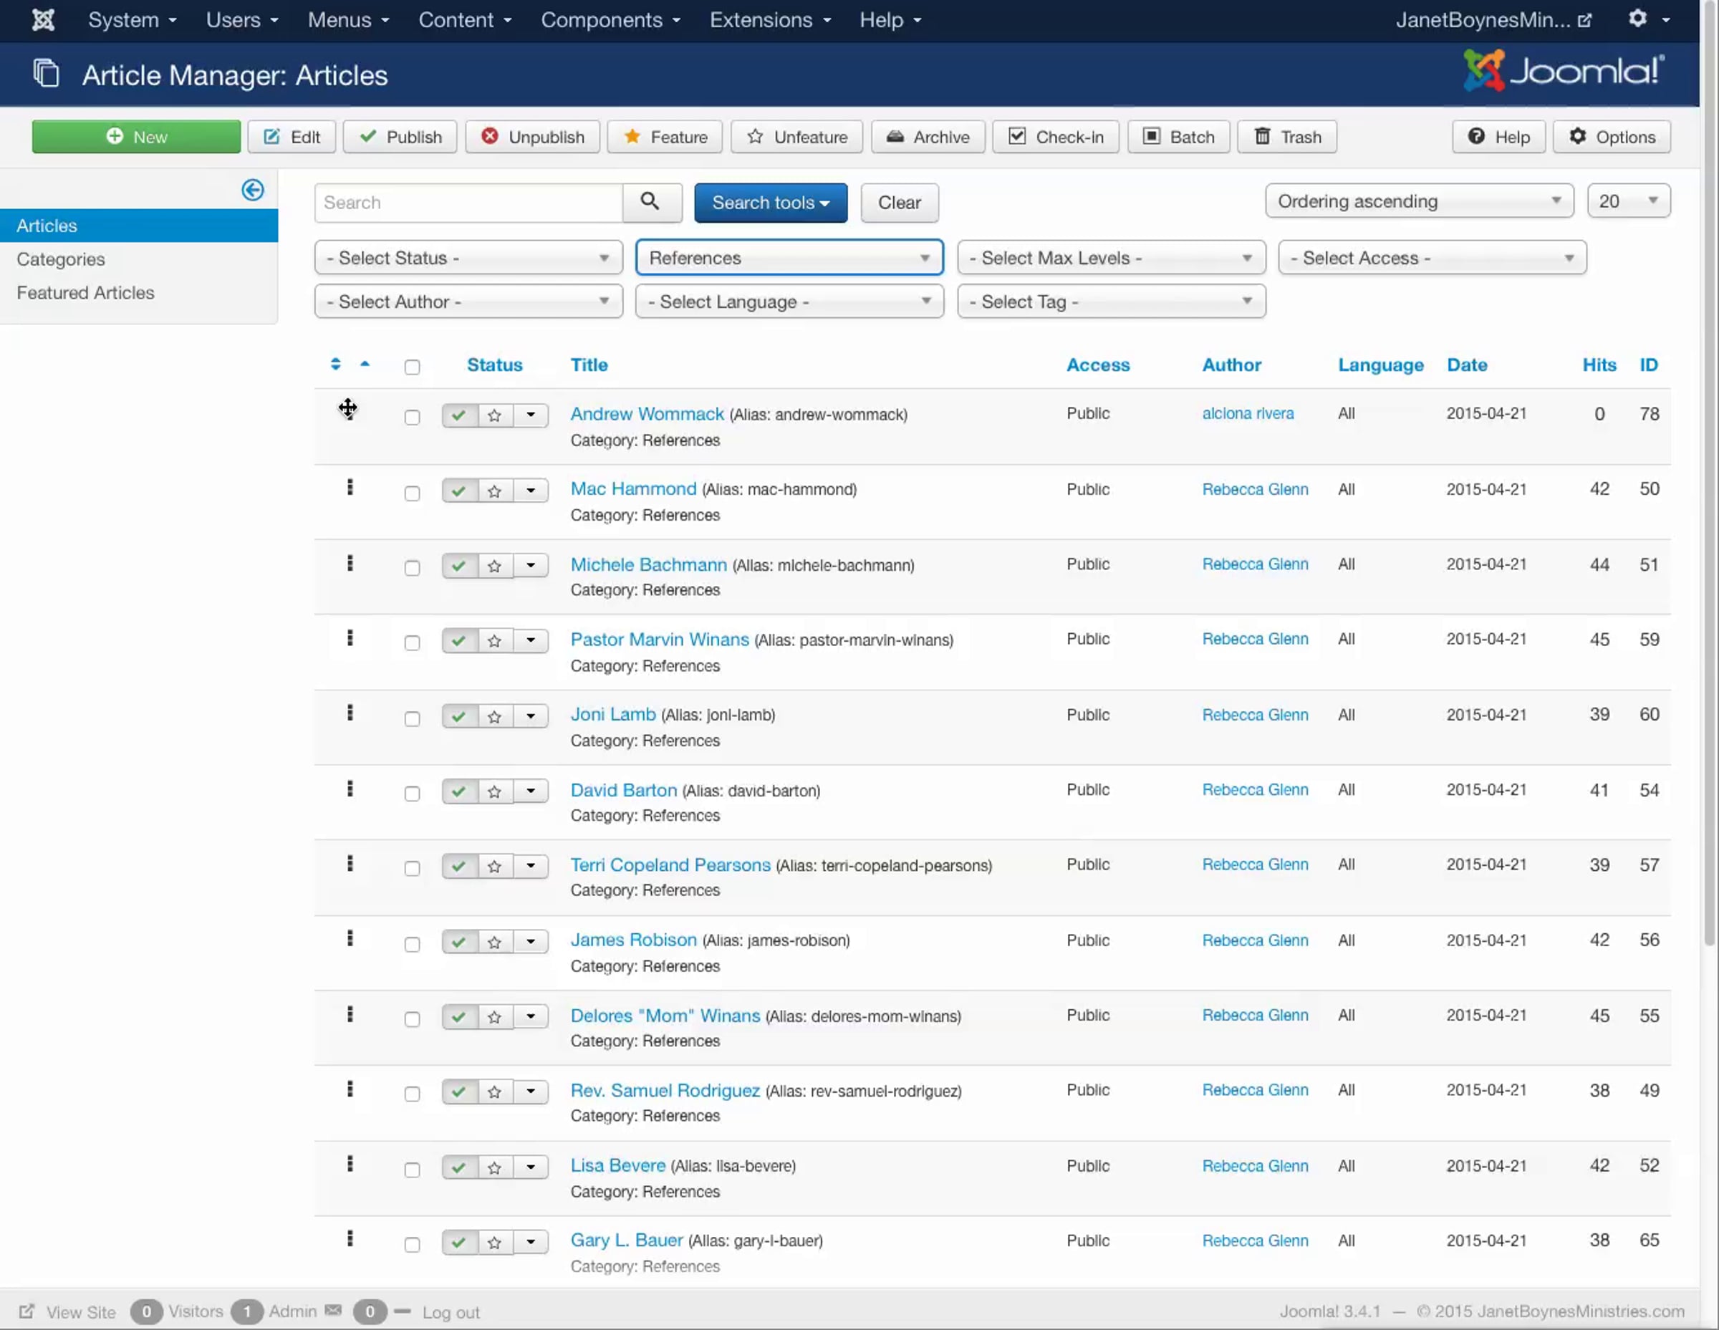Select the Pastor Marvin Winans checkbox
Viewport: 1719px width, 1330px height.
[413, 643]
